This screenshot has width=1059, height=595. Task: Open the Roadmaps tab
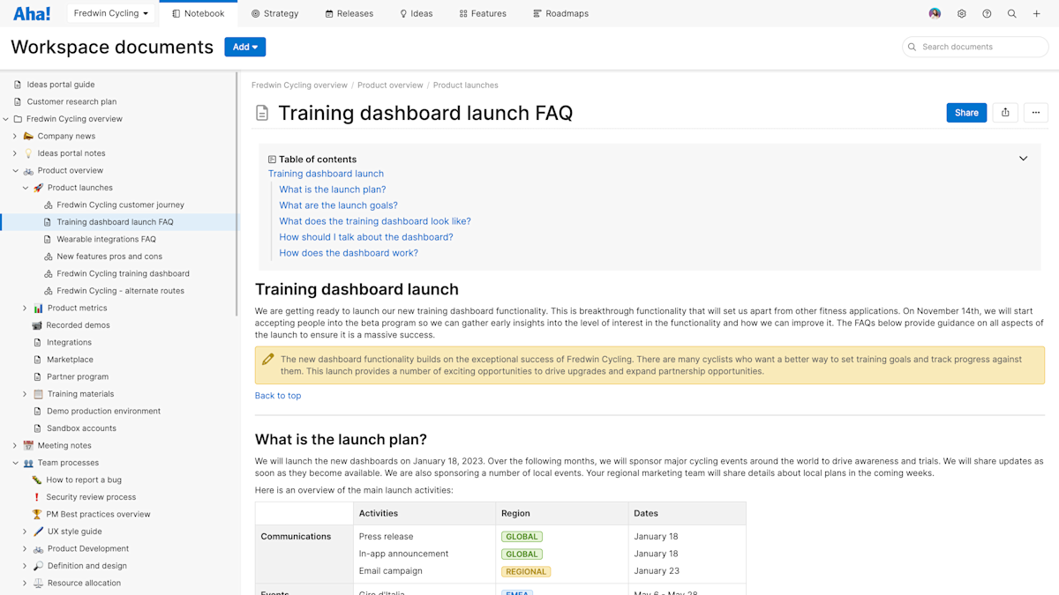561,13
